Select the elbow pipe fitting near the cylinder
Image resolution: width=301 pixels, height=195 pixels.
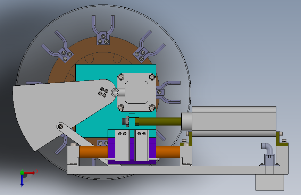267,147
